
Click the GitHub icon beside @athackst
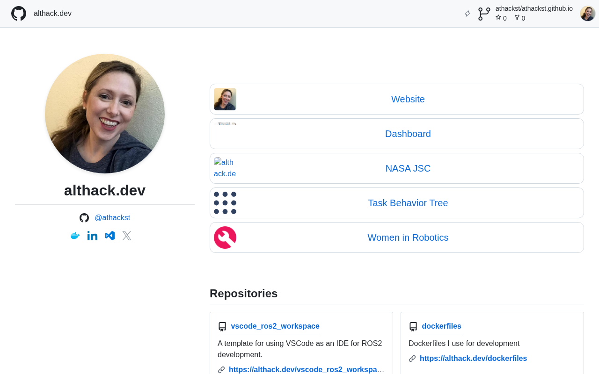tap(84, 218)
